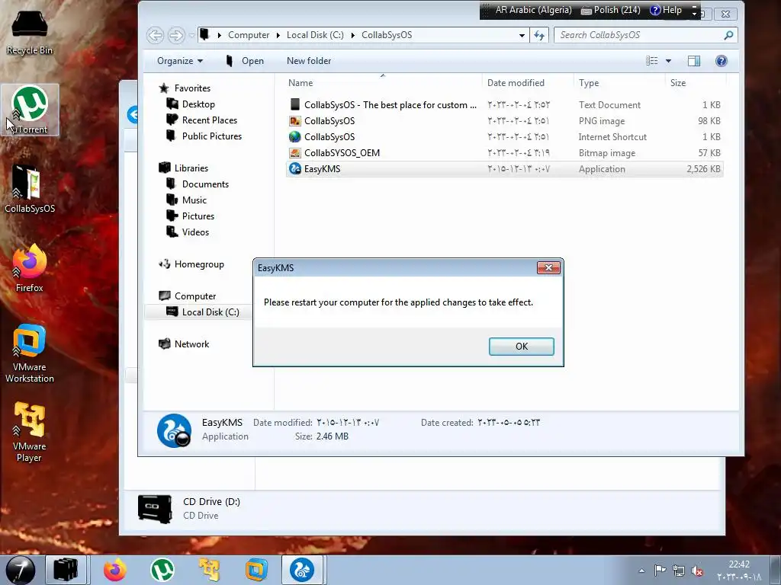Image resolution: width=781 pixels, height=585 pixels.
Task: Select the VMware Workstation desktop icon
Action: [x=30, y=353]
